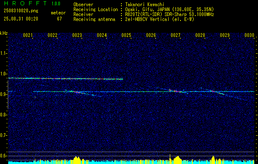Click the Receiving Location label
Image resolution: width=258 pixels, height=164 pixels.
[x=96, y=9]
